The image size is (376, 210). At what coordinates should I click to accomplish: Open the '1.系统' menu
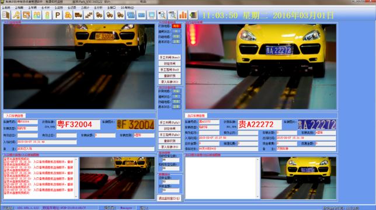tap(6, 8)
